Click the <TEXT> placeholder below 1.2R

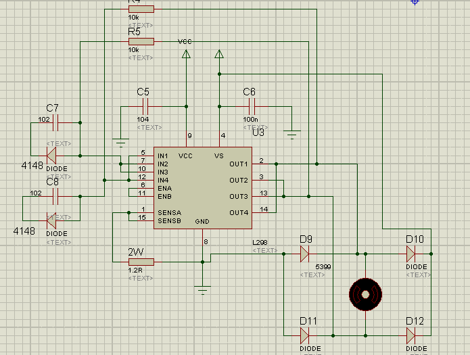[141, 278]
